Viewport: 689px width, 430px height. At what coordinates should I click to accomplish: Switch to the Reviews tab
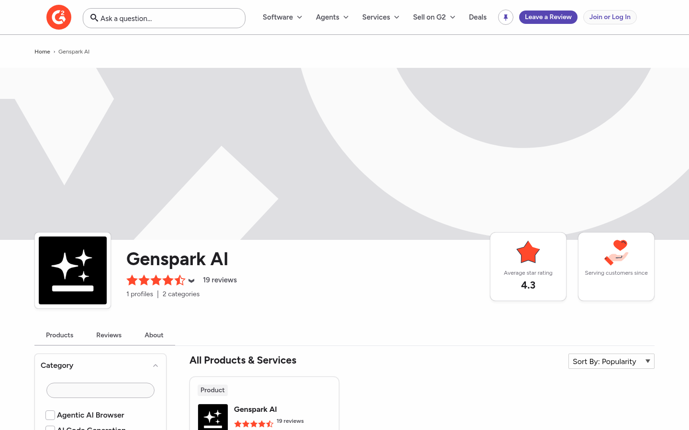[x=109, y=335]
